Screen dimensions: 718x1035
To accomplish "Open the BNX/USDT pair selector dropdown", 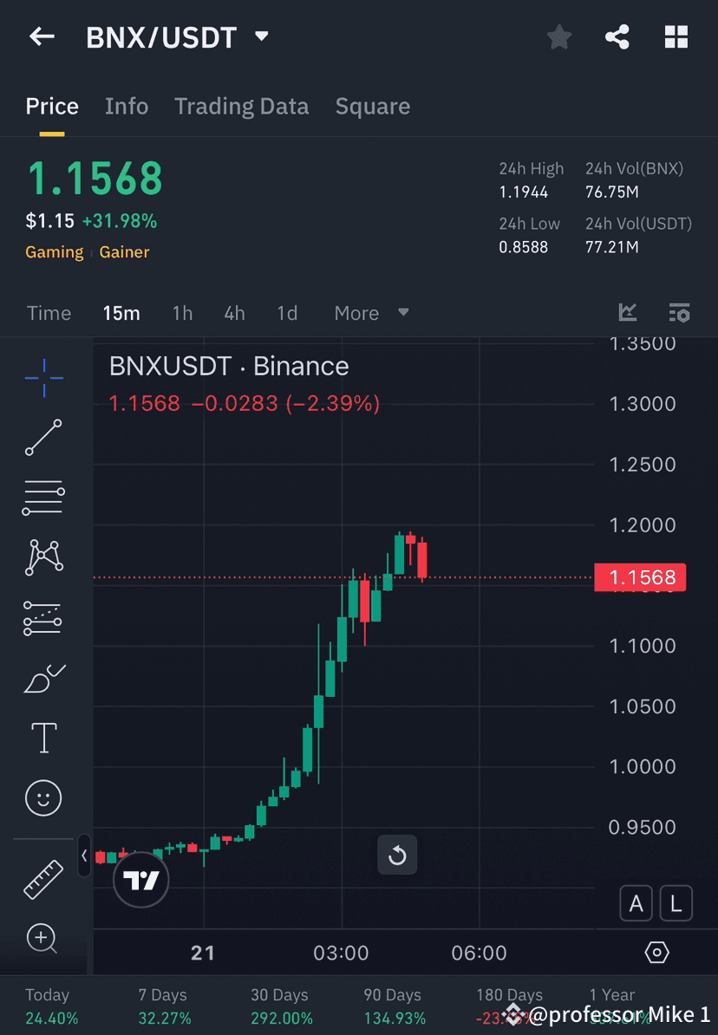I will [259, 36].
